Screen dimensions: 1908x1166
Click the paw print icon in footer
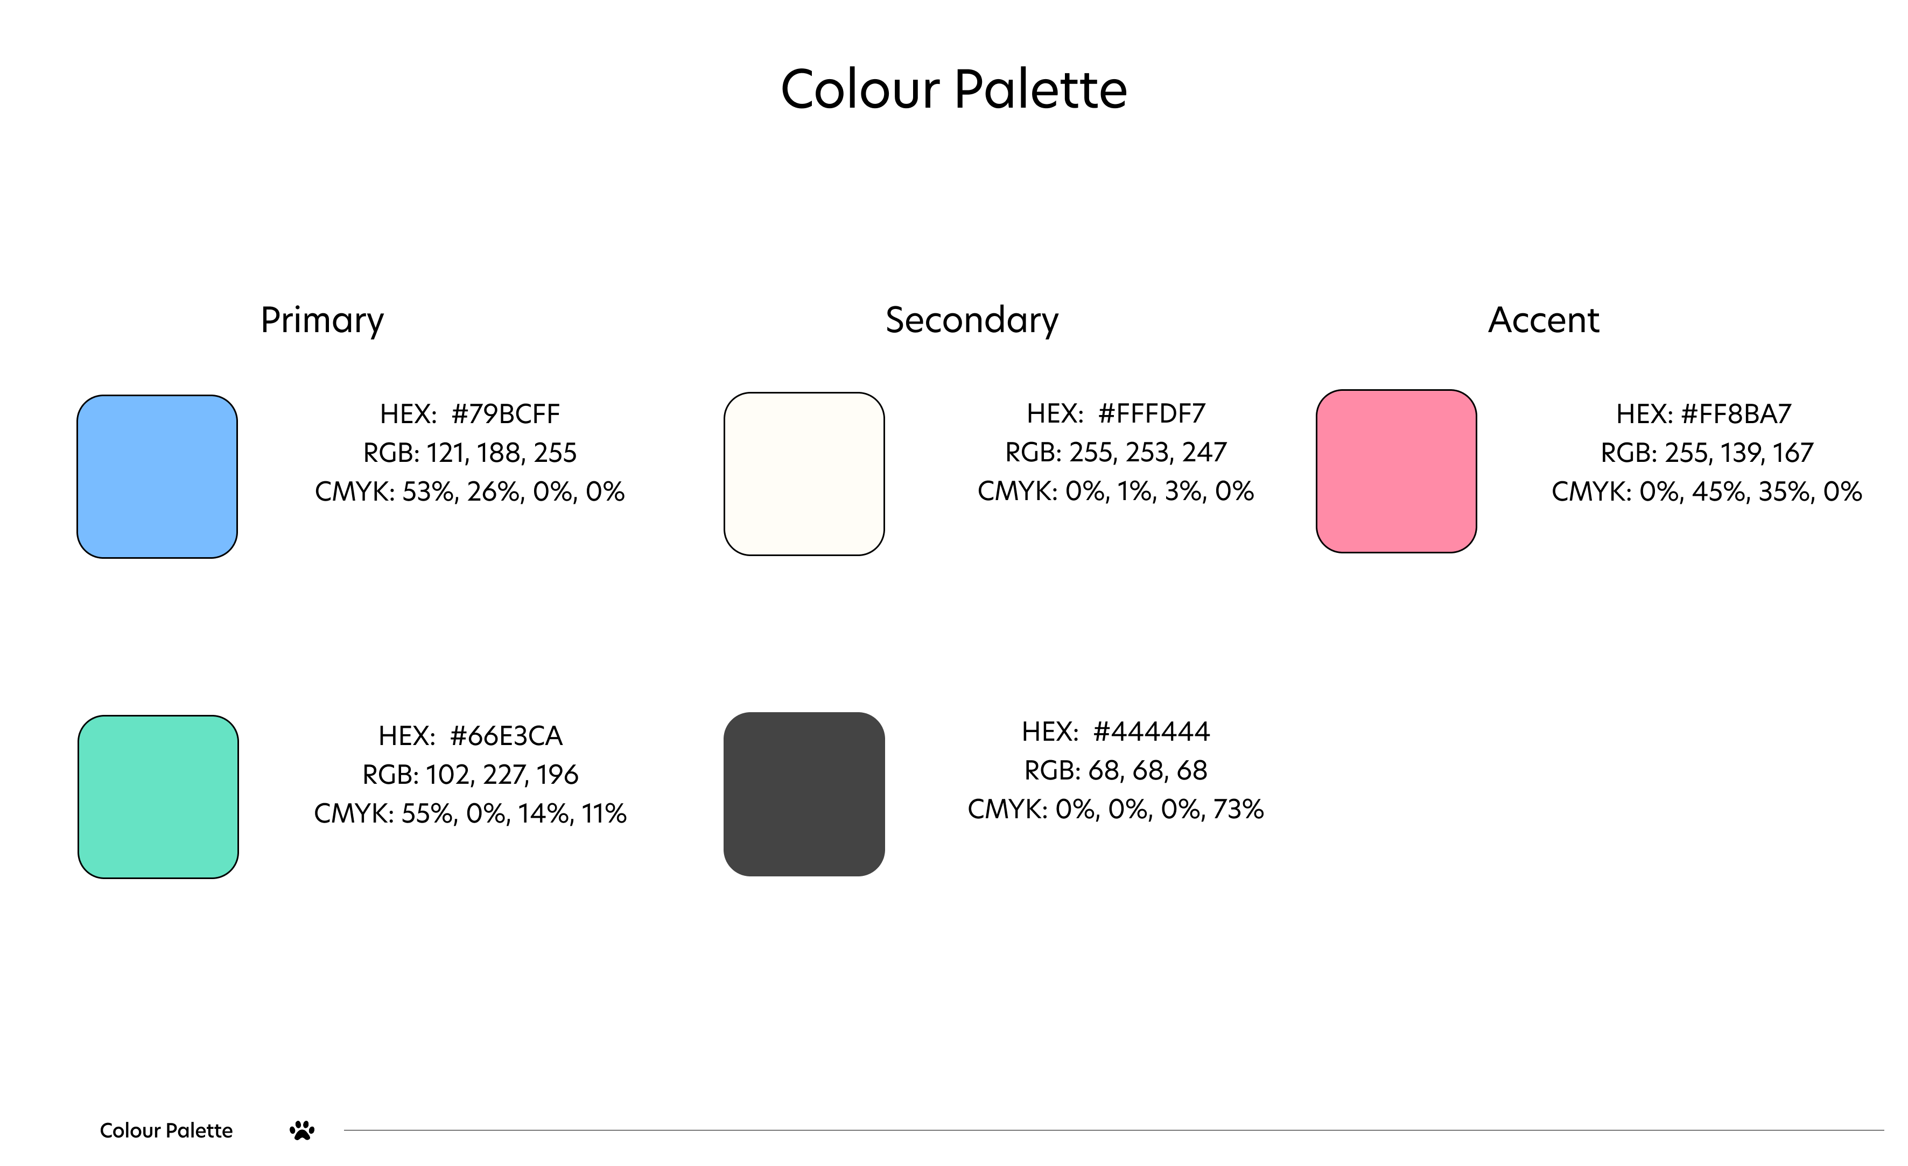click(302, 1130)
